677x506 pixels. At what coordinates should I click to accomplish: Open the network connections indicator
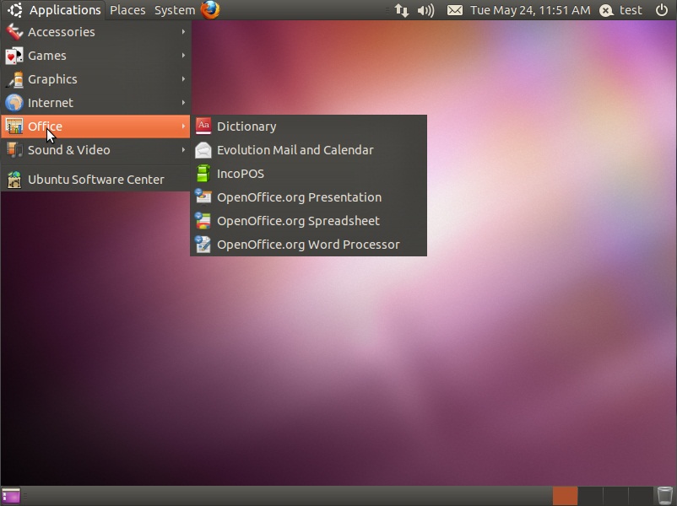tap(402, 10)
